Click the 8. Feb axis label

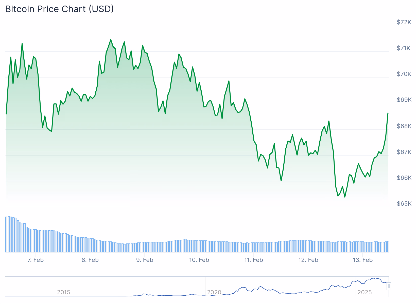90,260
